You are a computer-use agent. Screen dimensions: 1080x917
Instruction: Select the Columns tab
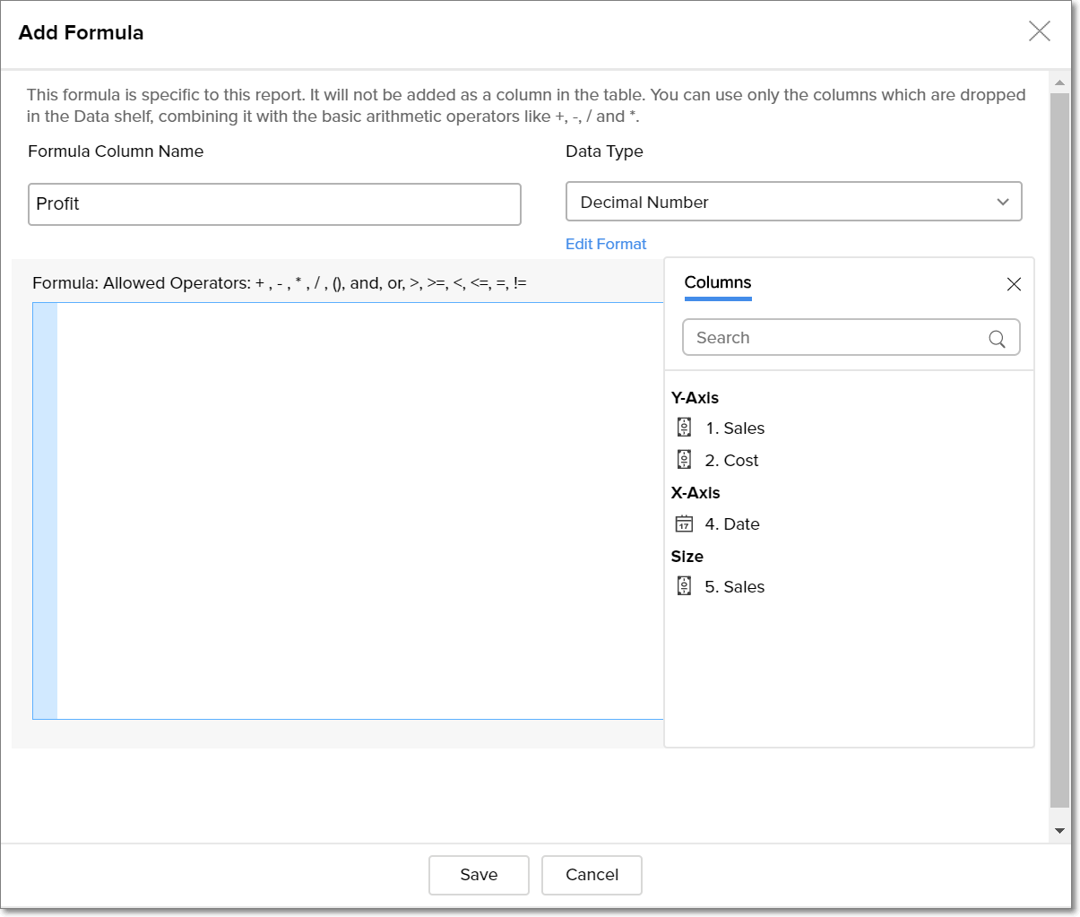point(718,282)
